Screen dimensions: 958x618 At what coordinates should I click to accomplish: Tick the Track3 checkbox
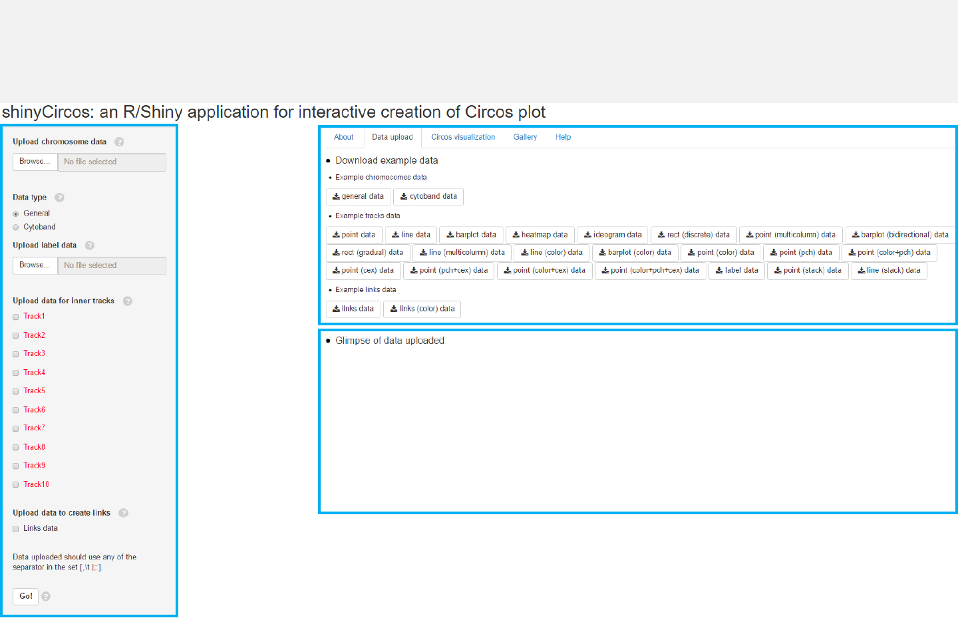[x=16, y=355]
